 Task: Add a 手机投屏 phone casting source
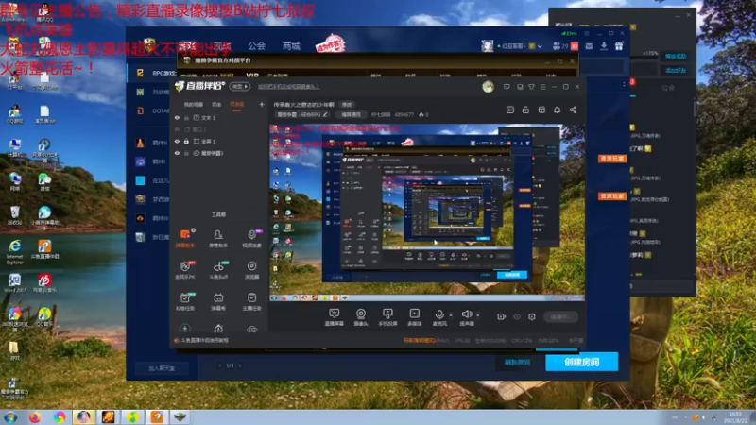387,317
